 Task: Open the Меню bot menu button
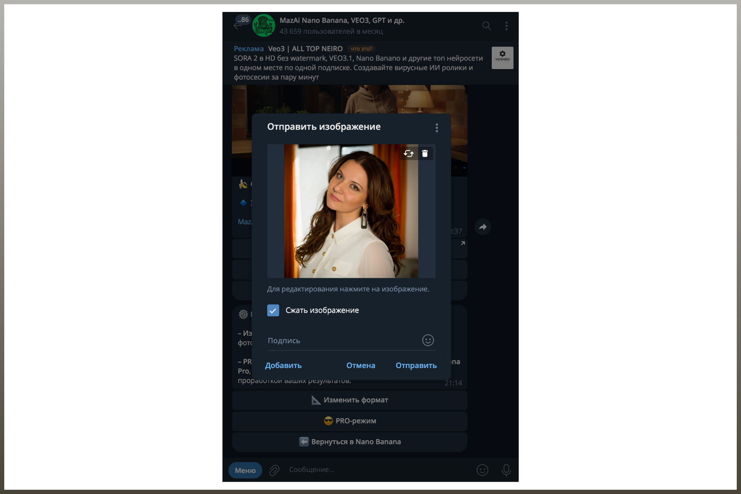coord(245,470)
